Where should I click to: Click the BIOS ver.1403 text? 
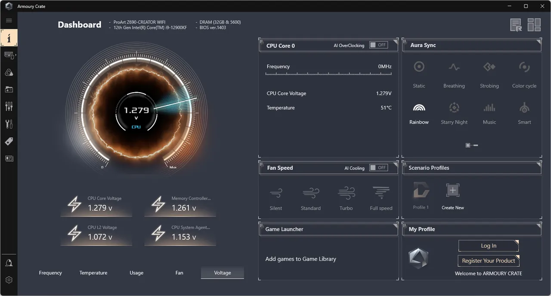[x=213, y=28]
